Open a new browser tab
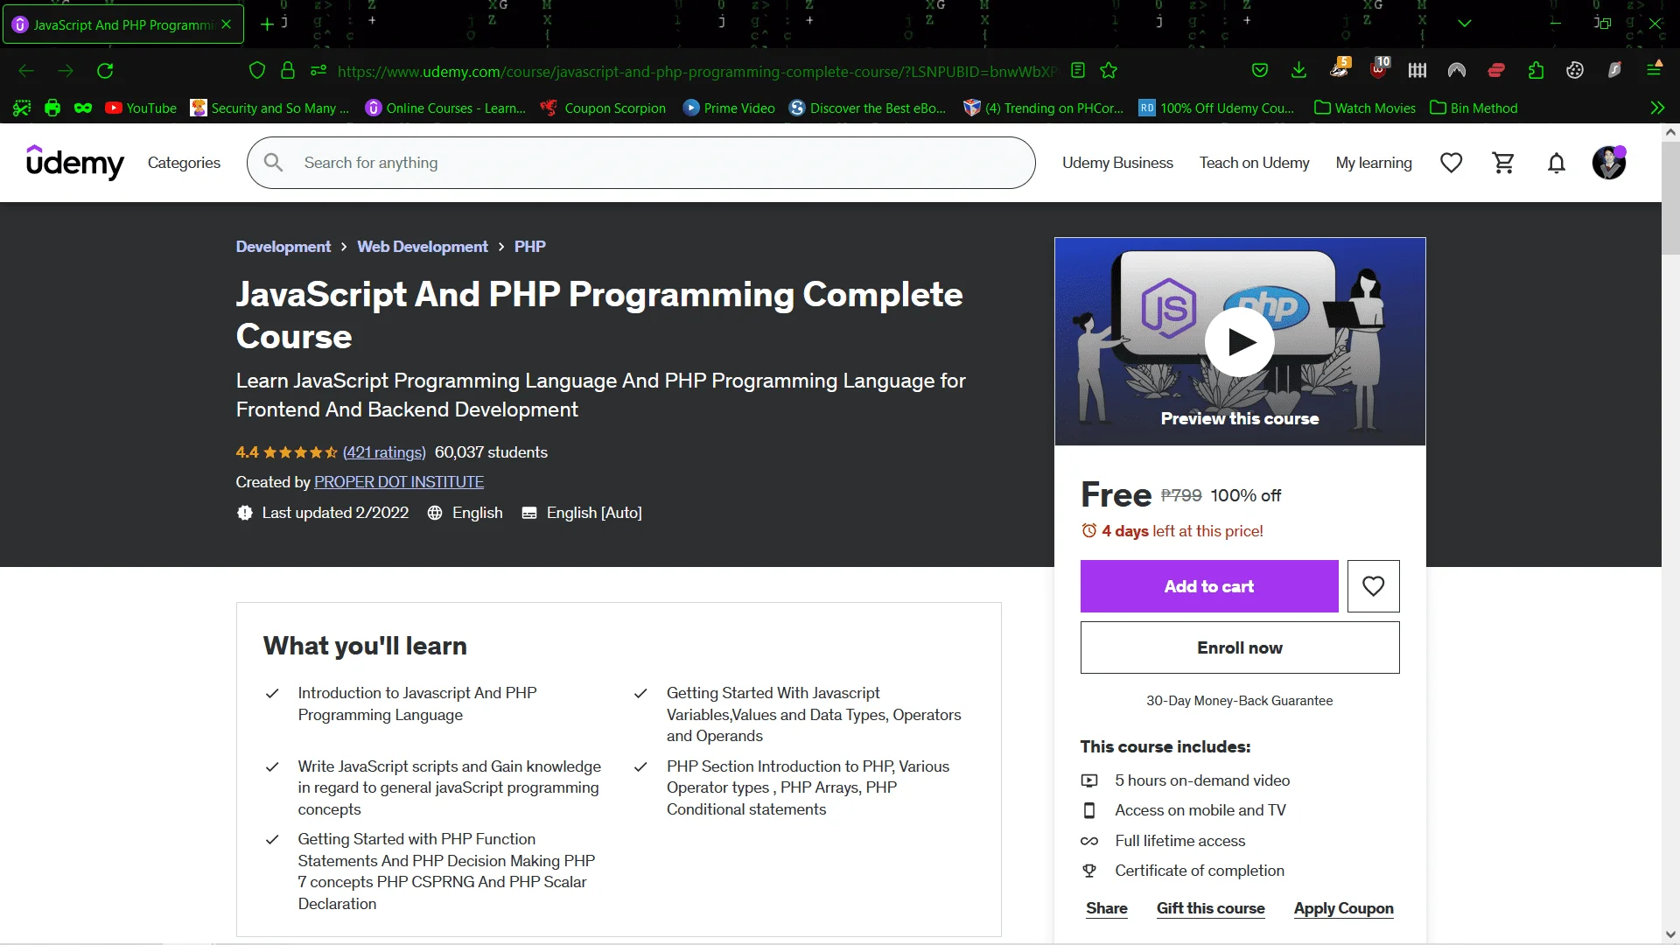 (x=267, y=24)
